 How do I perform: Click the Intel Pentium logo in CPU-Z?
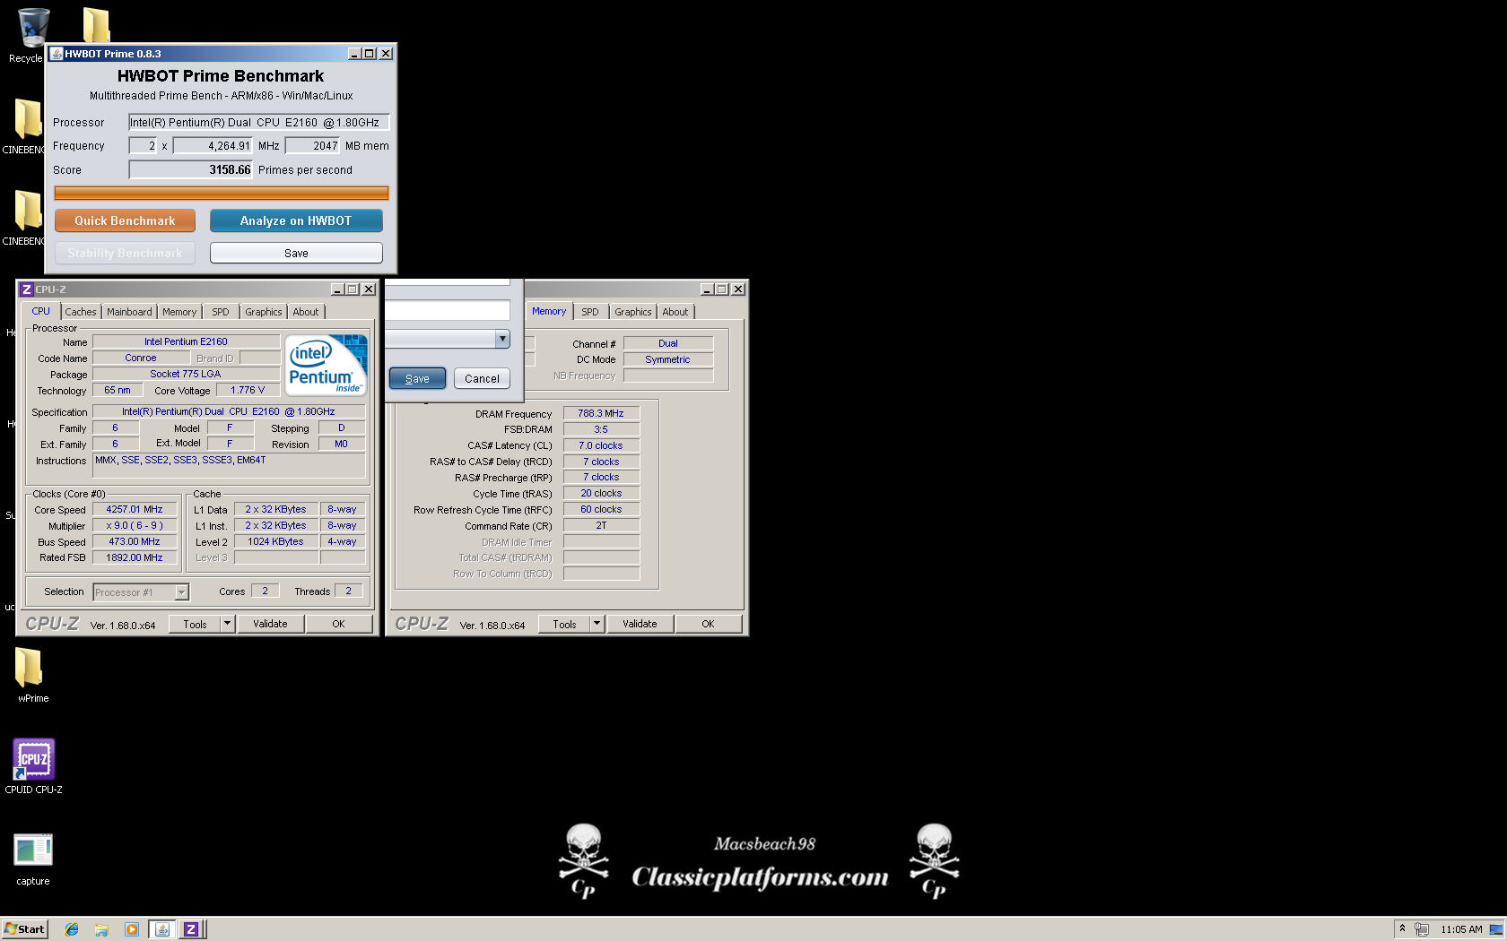click(326, 366)
